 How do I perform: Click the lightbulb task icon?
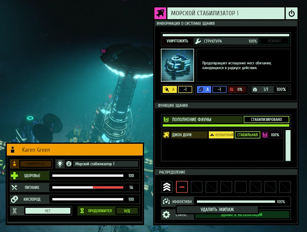click(60, 164)
